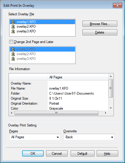Open Help for overlay dialog
This screenshot has height=163, width=125.
(x=107, y=154)
